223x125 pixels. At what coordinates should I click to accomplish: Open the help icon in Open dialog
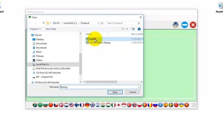click(139, 29)
